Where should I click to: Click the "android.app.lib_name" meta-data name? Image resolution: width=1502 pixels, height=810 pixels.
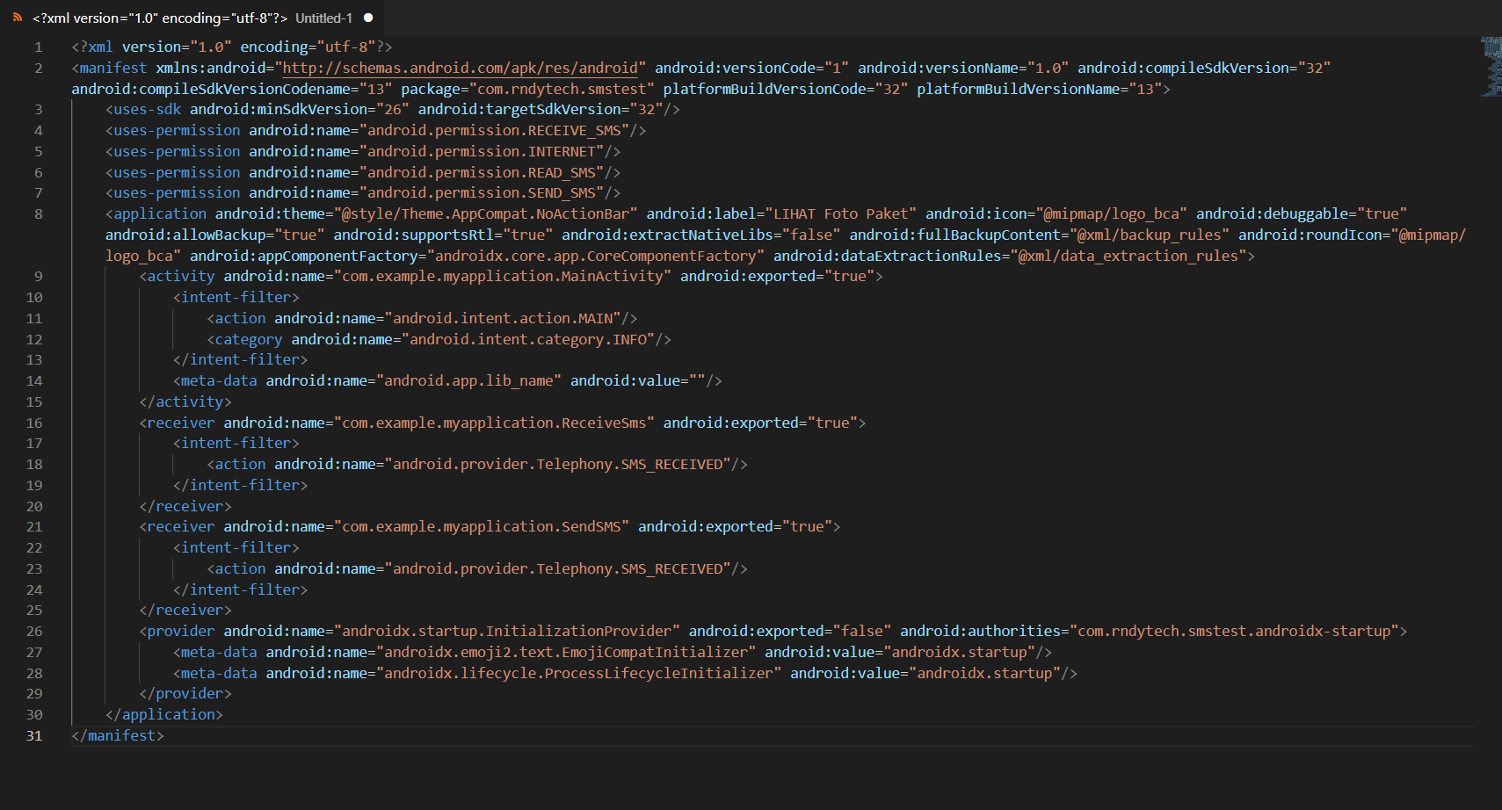[469, 380]
